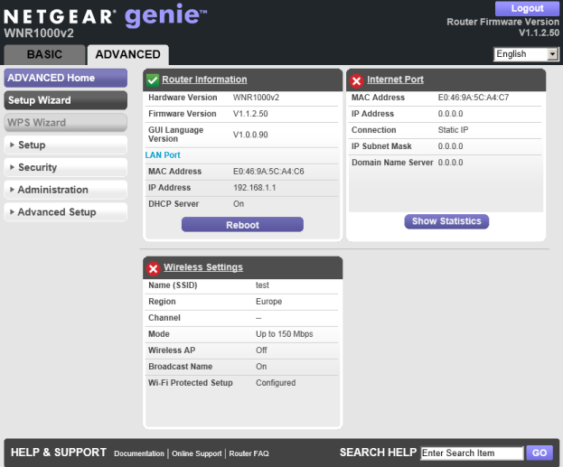Image resolution: width=563 pixels, height=467 pixels.
Task: Switch to the BASIC tab
Action: point(44,54)
